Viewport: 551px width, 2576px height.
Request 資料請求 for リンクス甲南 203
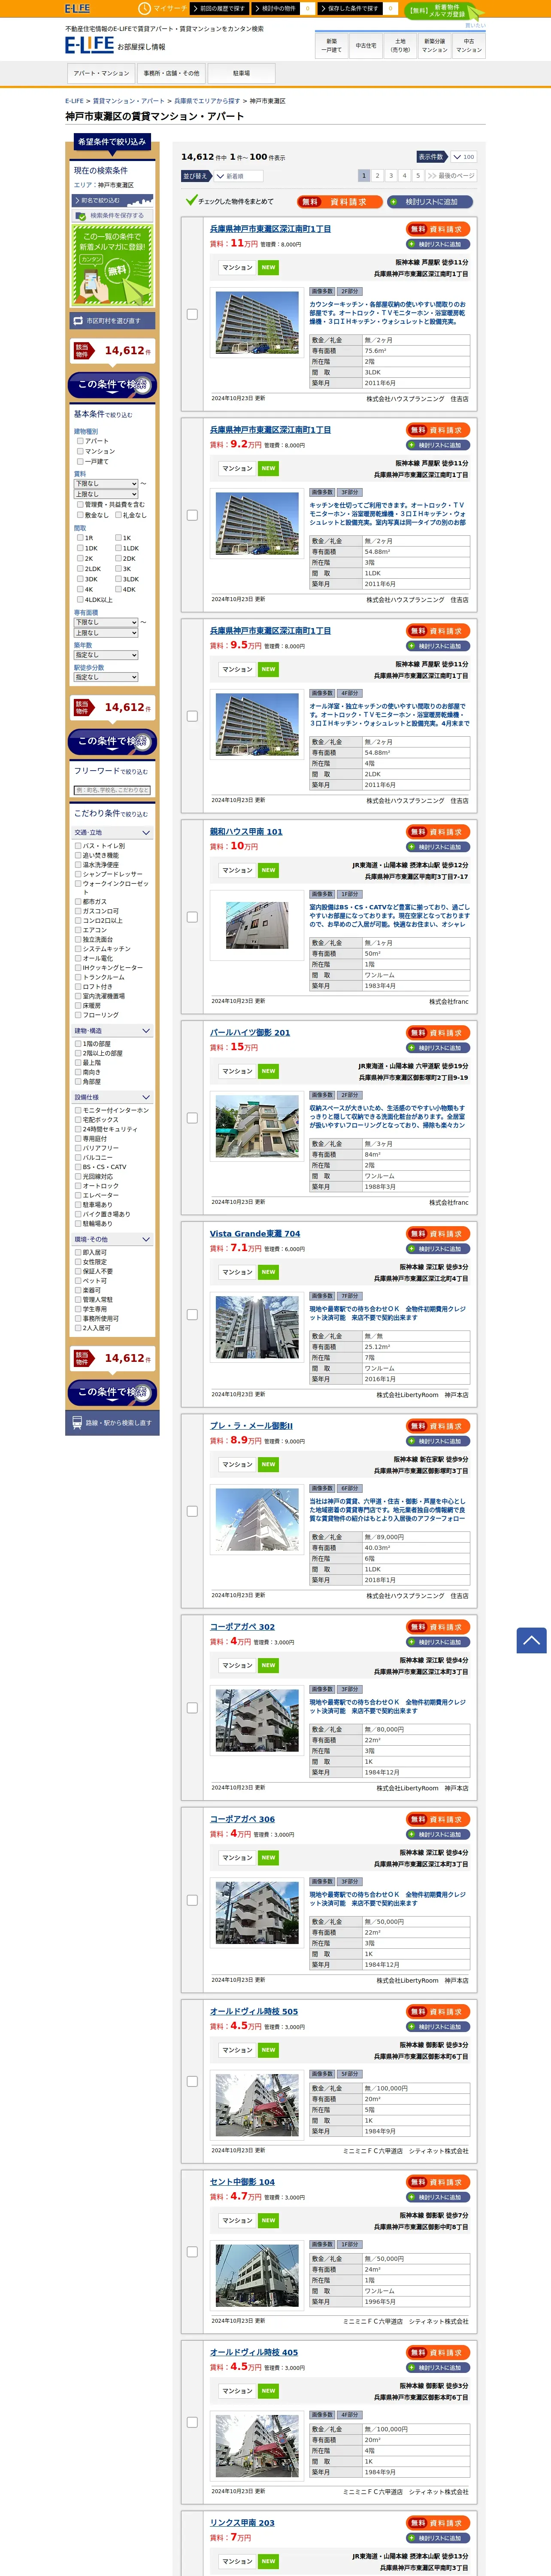tap(438, 2523)
